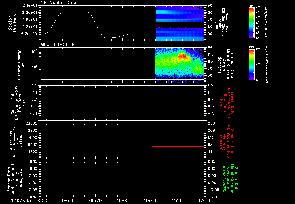
Task: Click the "9400" scanner position tick label
Action: click(x=32, y=145)
